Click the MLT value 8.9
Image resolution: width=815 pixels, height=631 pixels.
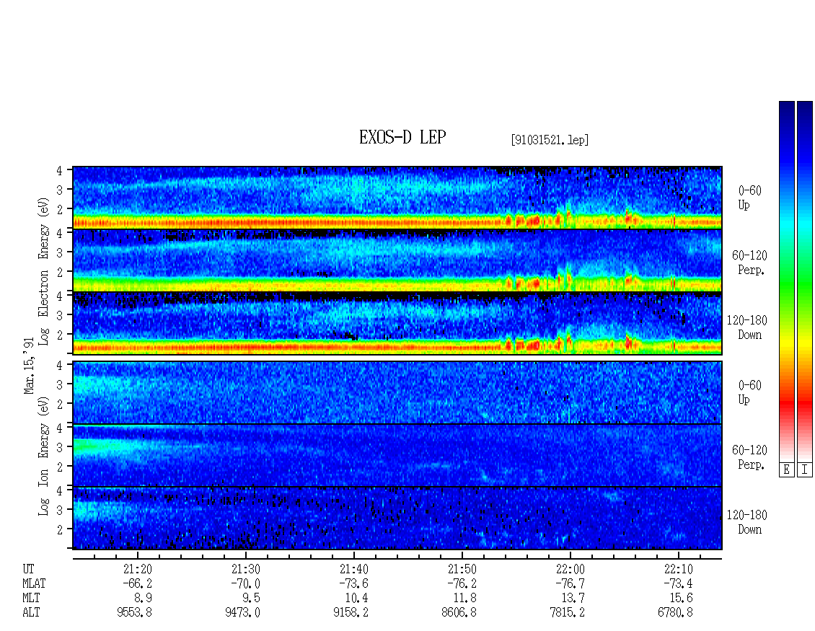point(143,599)
